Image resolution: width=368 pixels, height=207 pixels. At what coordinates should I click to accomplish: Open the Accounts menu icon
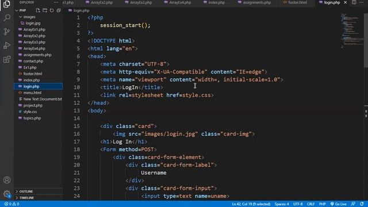point(7,180)
